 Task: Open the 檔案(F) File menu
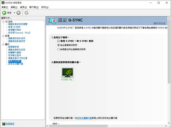pyautogui.click(x=5, y=7)
